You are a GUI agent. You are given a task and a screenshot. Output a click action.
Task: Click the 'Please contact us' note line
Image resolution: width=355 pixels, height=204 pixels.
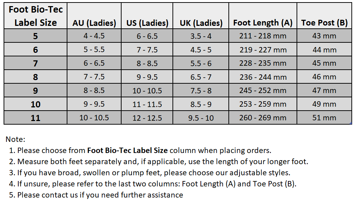100,195
